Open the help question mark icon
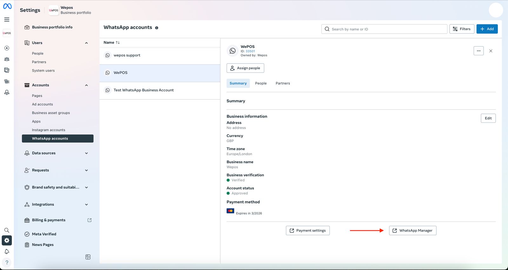Image resolution: width=508 pixels, height=270 pixels. (x=7, y=262)
